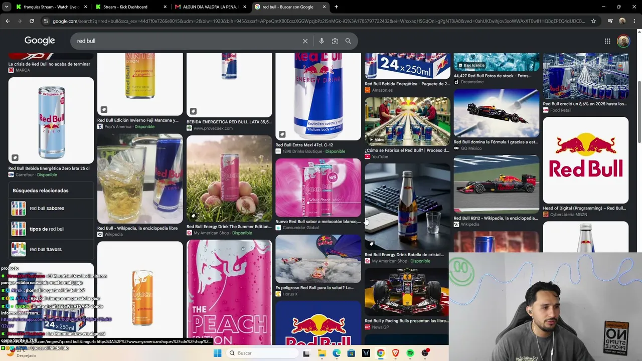Click the 'Búsquedas relacionadas' heading

click(x=41, y=191)
